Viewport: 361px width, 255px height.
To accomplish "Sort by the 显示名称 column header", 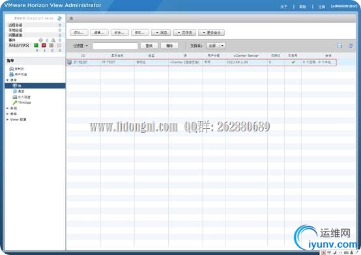I will (x=117, y=56).
